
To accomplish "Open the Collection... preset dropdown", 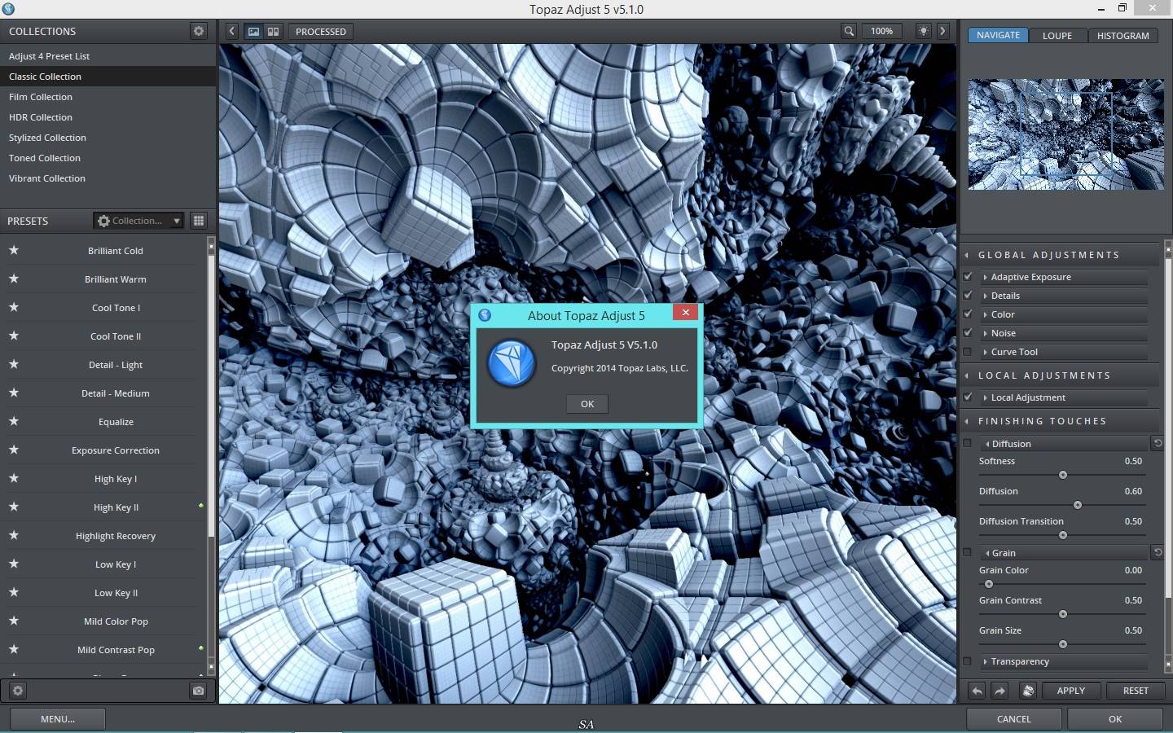I will [138, 221].
